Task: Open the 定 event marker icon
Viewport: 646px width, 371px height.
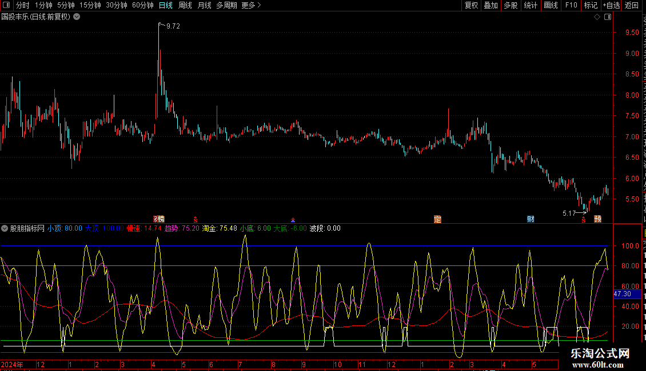Action: (x=437, y=219)
